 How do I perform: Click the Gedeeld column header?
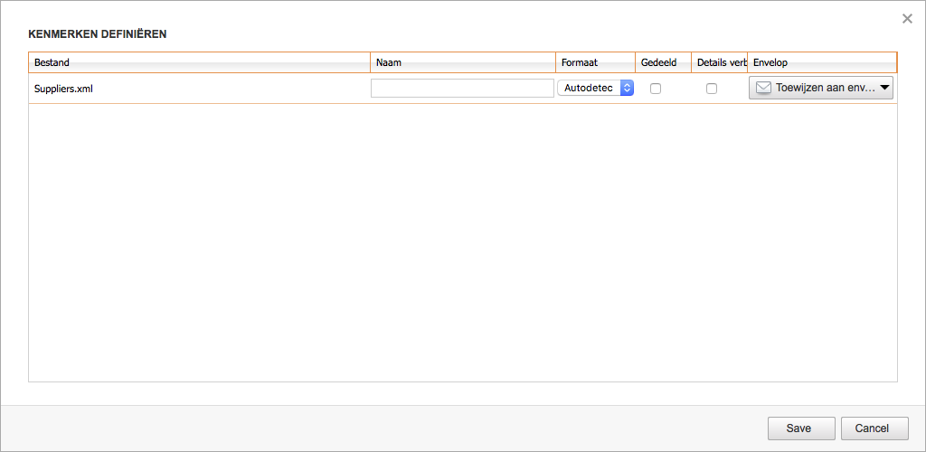(663, 62)
